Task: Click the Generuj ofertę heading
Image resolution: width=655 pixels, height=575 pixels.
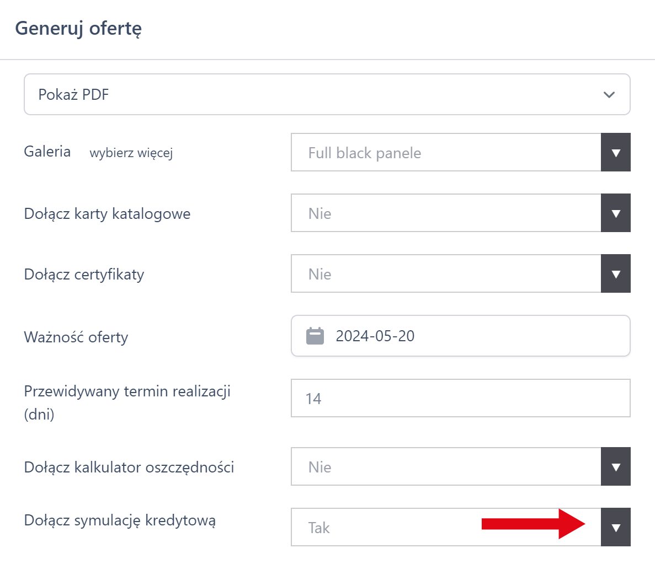Action: coord(78,28)
